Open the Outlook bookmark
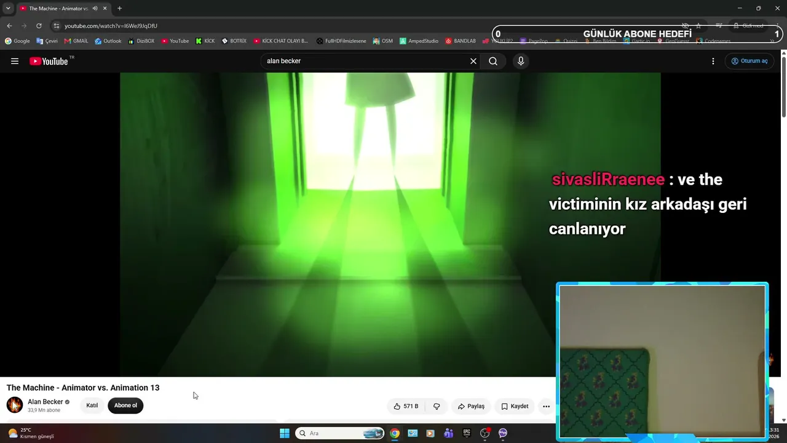This screenshot has width=787, height=443. tap(108, 41)
